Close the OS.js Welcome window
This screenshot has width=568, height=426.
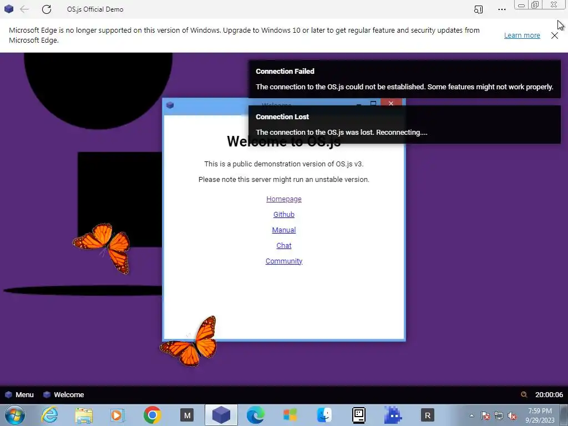391,103
